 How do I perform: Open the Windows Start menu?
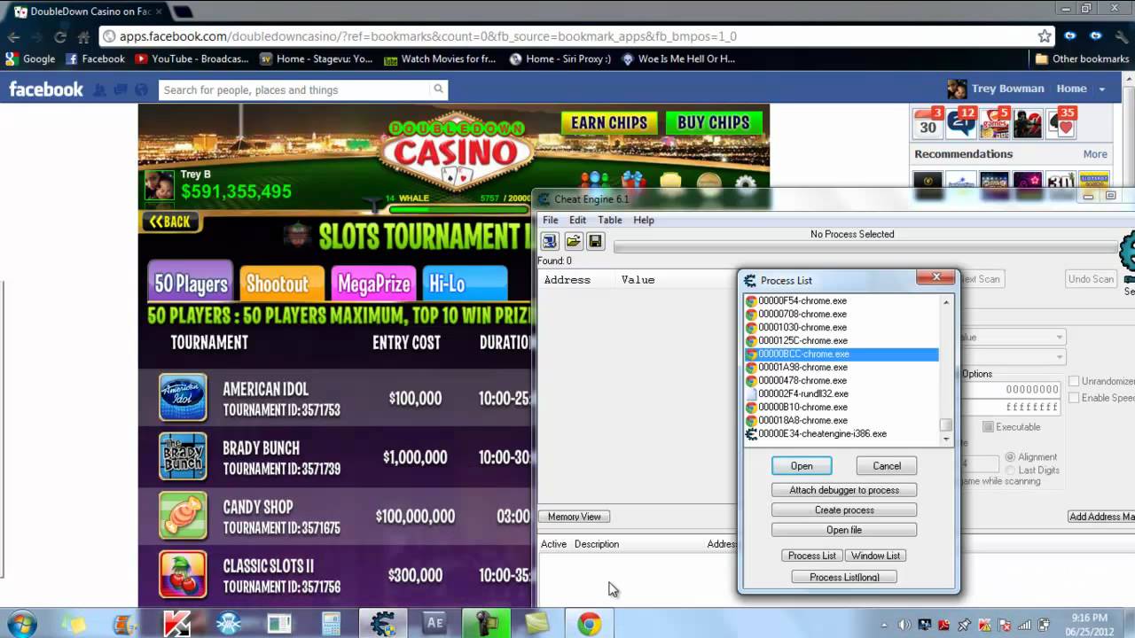(21, 624)
